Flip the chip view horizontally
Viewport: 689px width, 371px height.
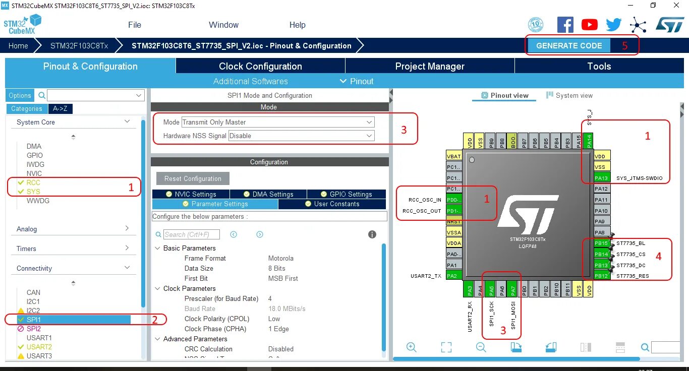click(586, 347)
